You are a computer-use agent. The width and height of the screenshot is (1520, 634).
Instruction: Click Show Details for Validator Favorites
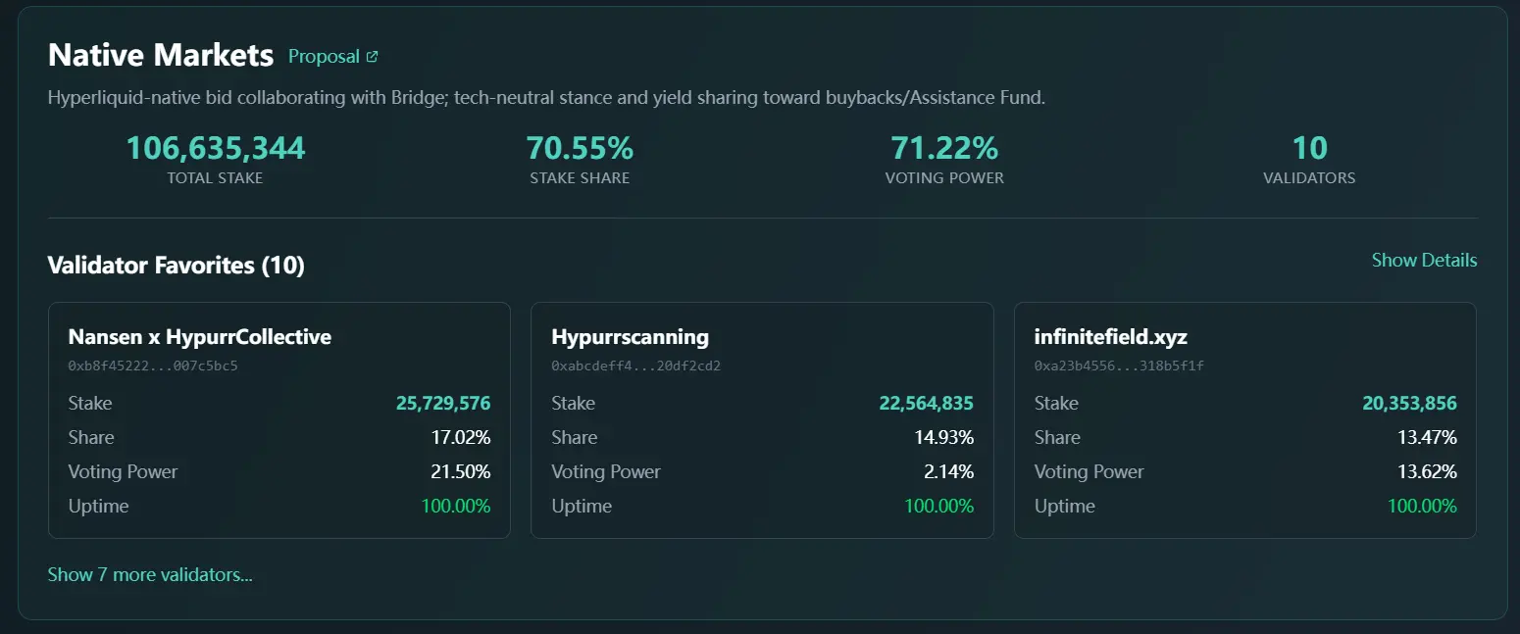click(1424, 260)
